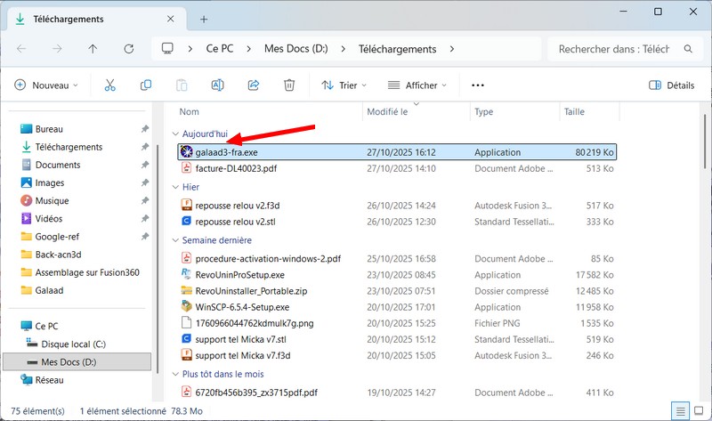Click the Rename icon in toolbar

click(217, 85)
